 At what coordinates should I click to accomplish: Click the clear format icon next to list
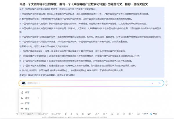coord(118,114)
